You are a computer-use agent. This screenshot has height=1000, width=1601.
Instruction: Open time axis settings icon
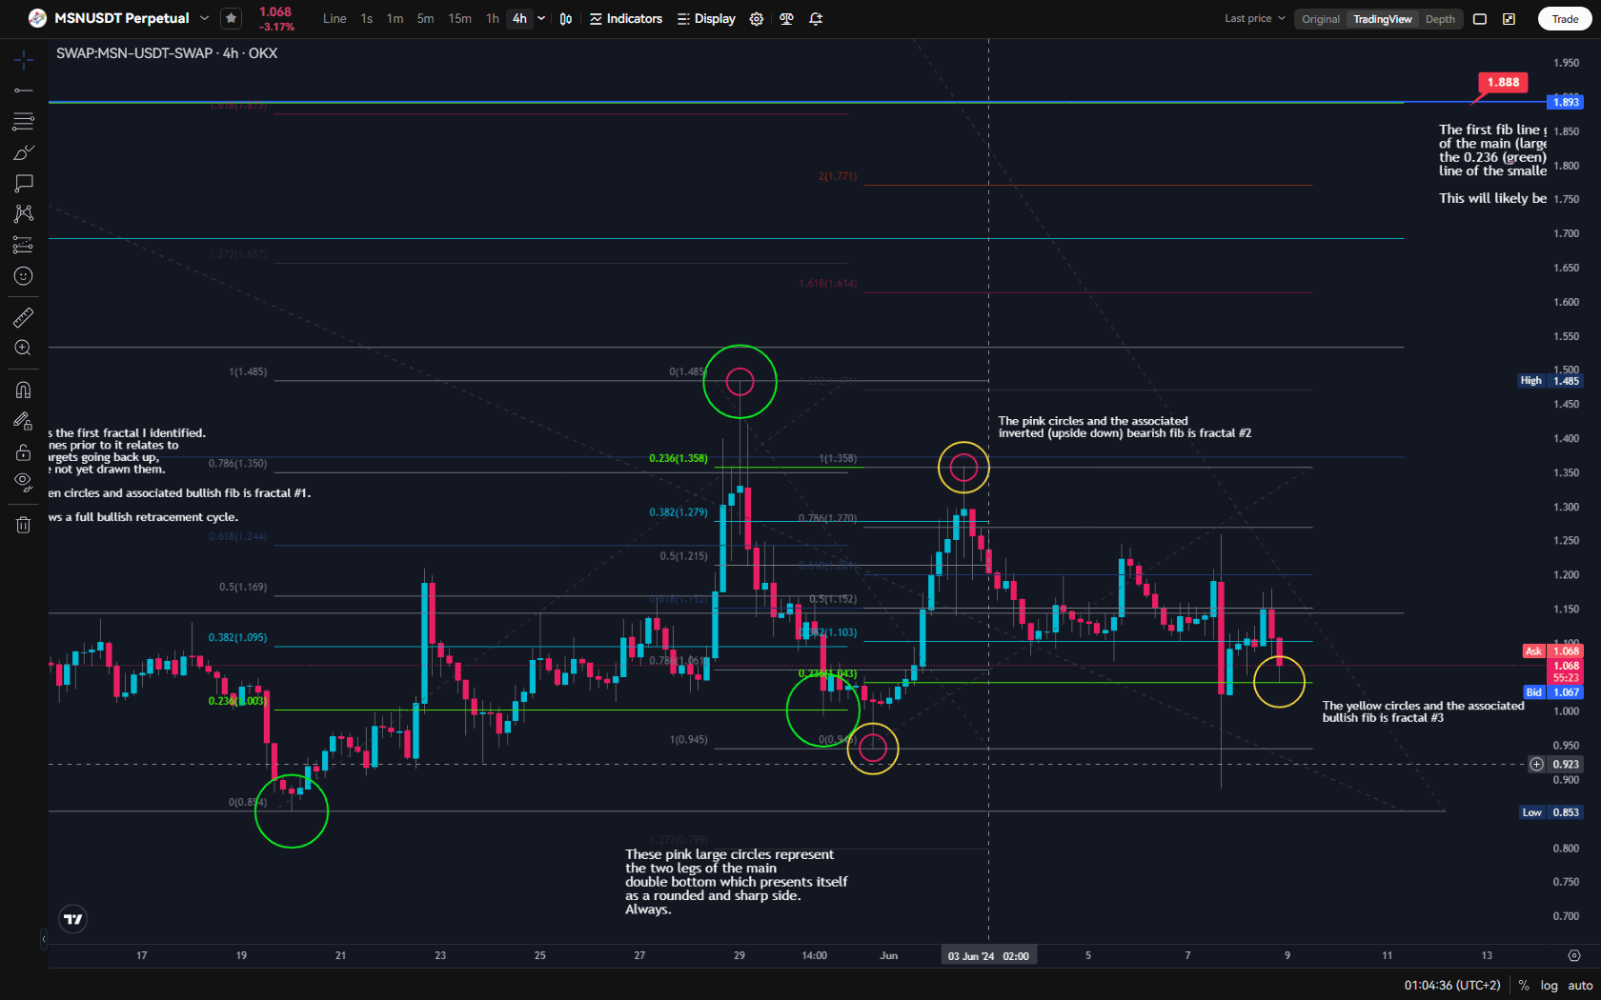(1574, 955)
